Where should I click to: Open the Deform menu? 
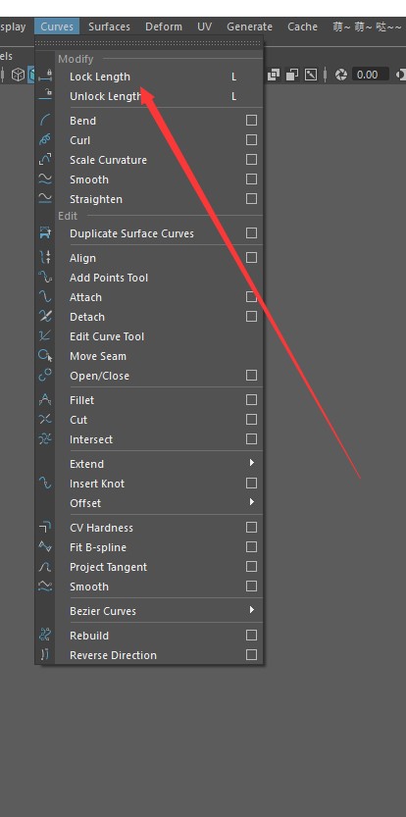click(x=164, y=26)
